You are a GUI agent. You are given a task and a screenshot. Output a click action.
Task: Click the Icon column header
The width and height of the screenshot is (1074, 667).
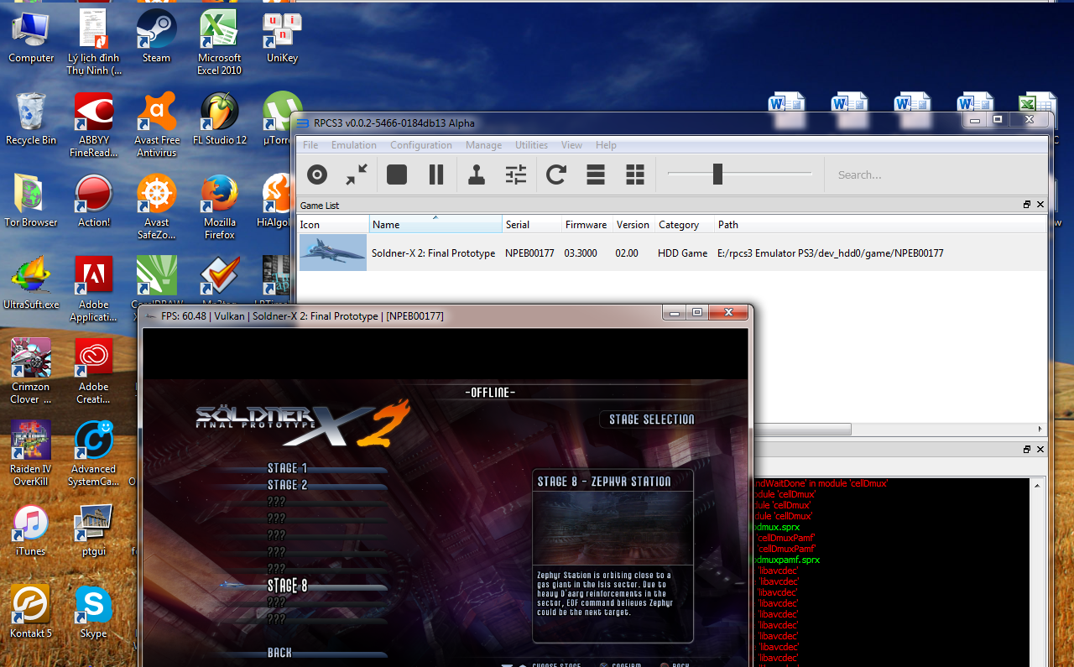(x=333, y=224)
